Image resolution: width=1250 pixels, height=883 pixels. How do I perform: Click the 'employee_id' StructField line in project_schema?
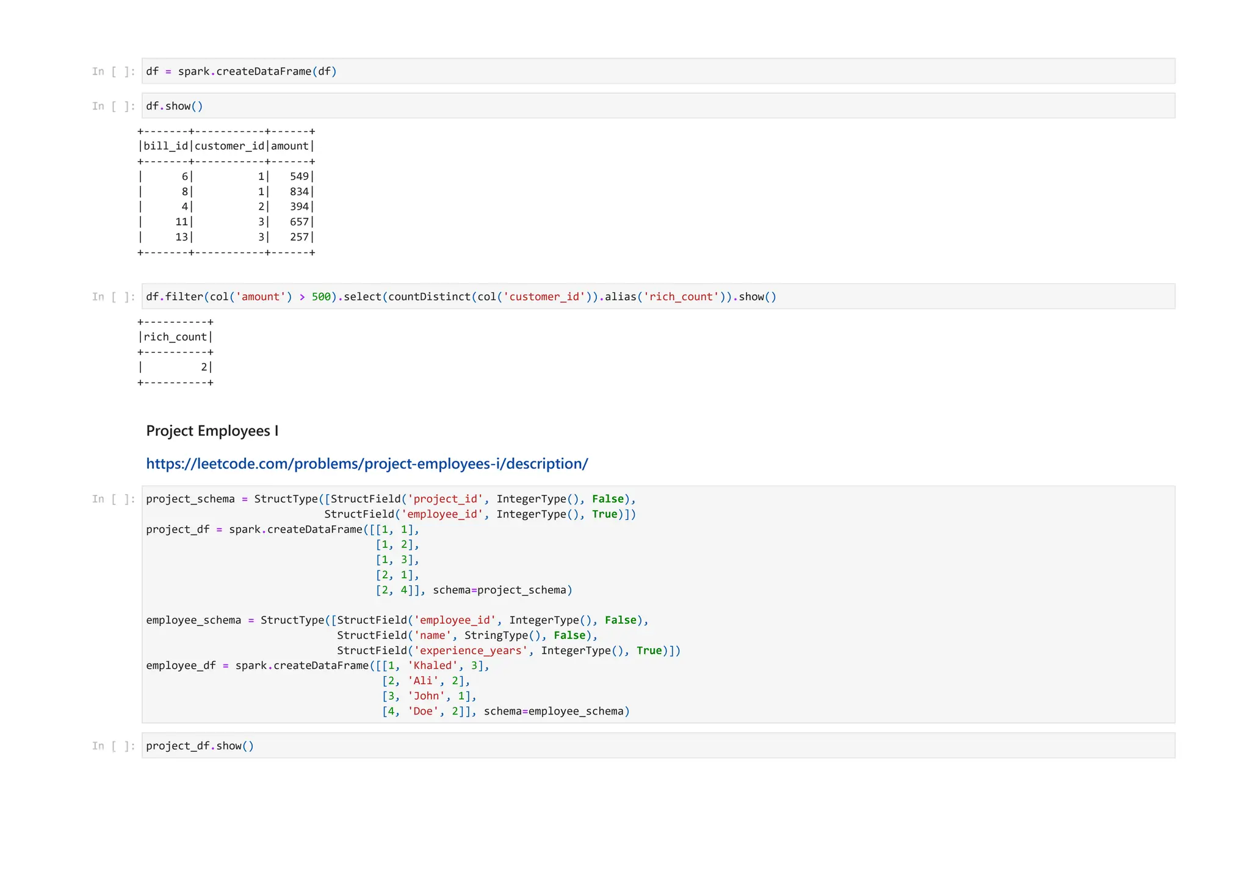[480, 514]
